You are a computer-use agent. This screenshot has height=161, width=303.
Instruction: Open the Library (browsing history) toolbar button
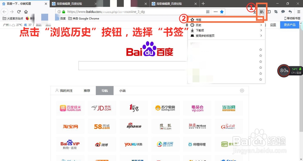tap(262, 12)
